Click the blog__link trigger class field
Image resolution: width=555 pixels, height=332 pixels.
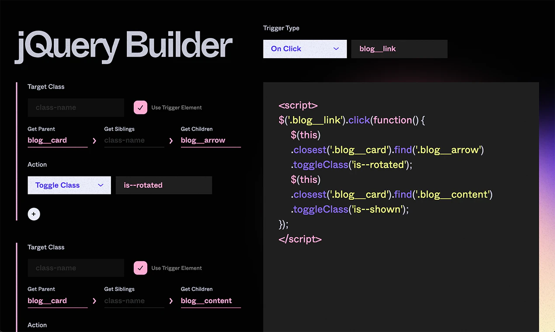[x=399, y=49]
